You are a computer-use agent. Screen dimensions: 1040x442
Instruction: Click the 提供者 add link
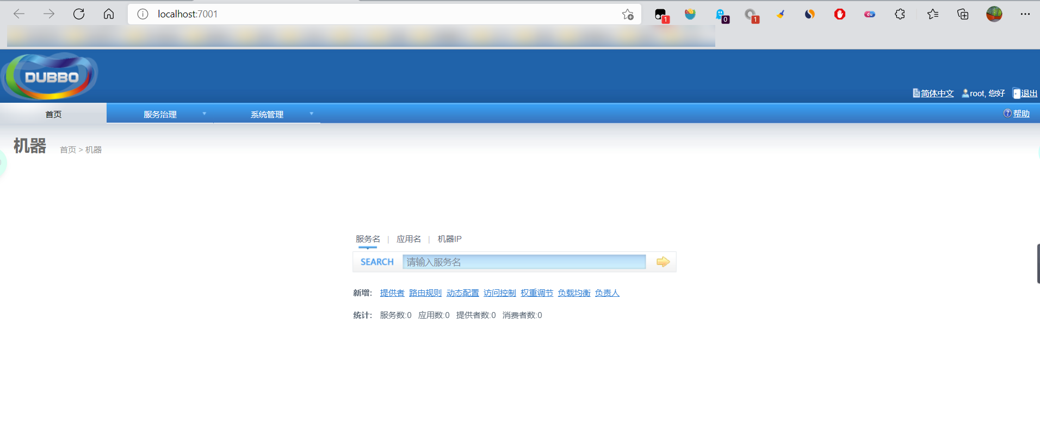click(x=392, y=293)
